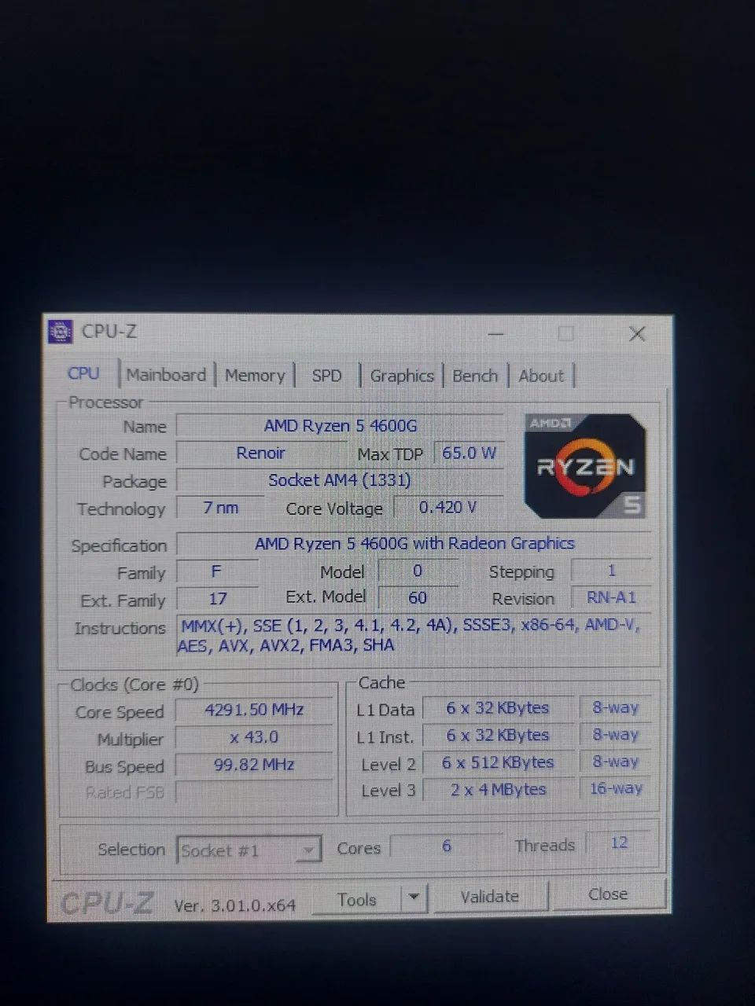Click the Threads value 12
Screen dimensions: 755x1006
(619, 843)
